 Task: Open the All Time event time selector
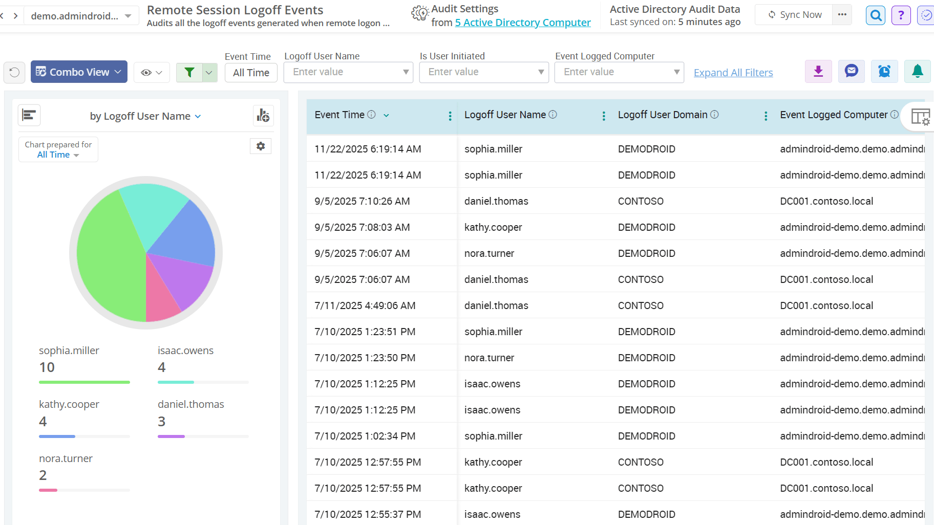tap(251, 73)
